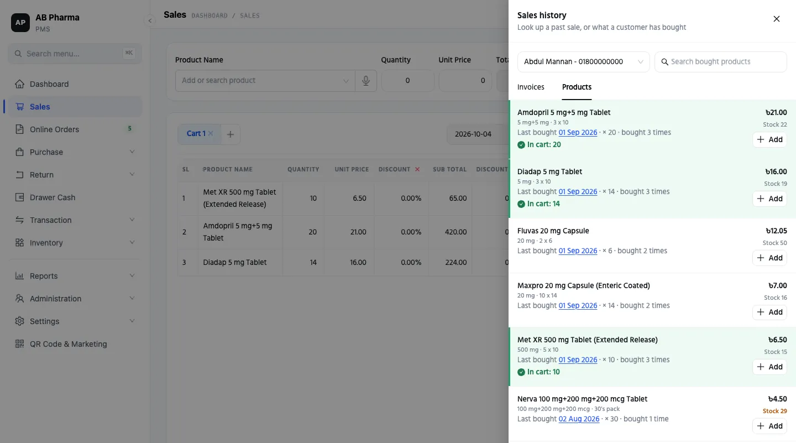Viewport: 796px width, 443px height.
Task: Expand the Transaction submenu
Action: (x=75, y=220)
